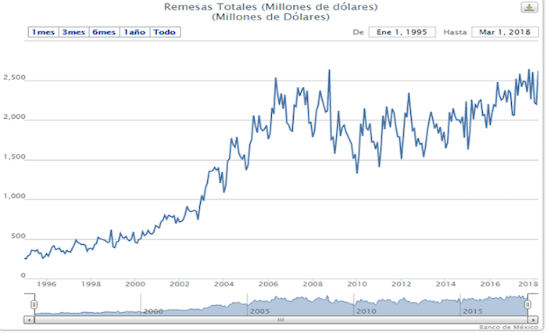
Task: Click the 2000 area in the navigator
Action: click(x=153, y=310)
